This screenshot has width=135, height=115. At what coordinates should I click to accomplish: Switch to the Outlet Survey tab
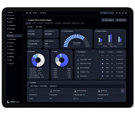pyautogui.click(x=75, y=23)
